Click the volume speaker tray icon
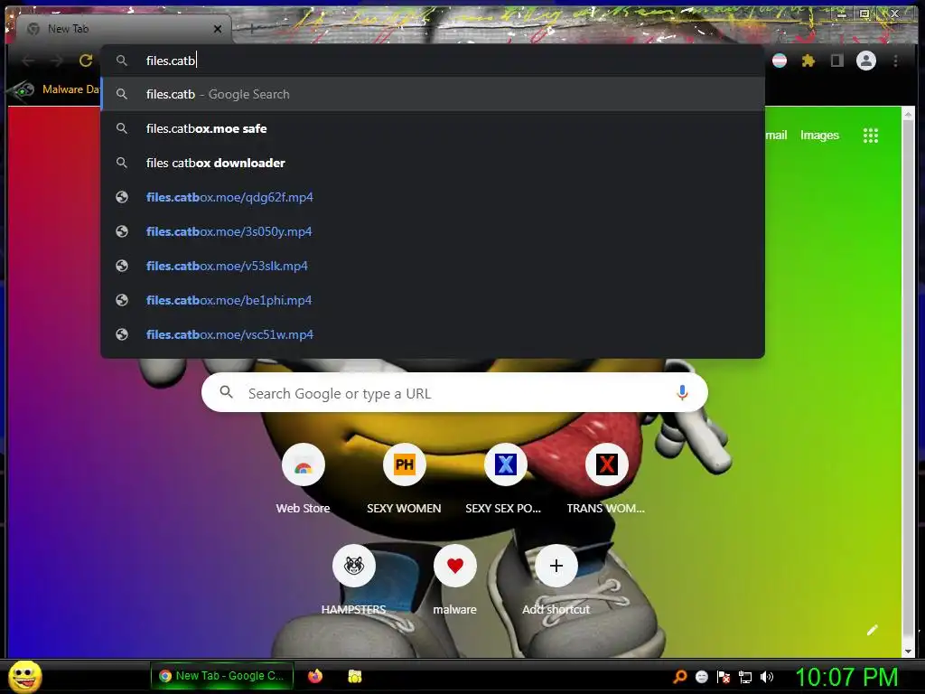This screenshot has height=694, width=925. pos(767,677)
